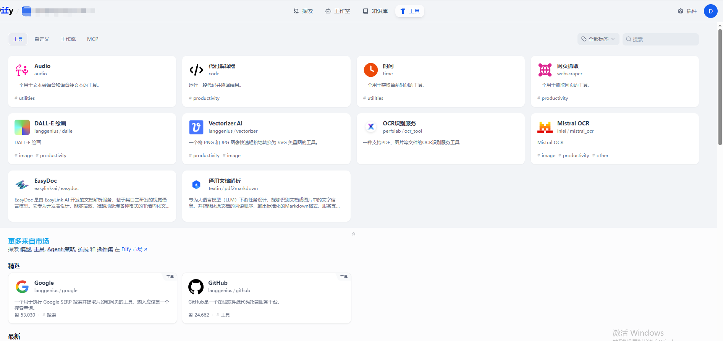This screenshot has width=723, height=341.
Task: Click the 更多来自市场 heading
Action: tap(29, 241)
